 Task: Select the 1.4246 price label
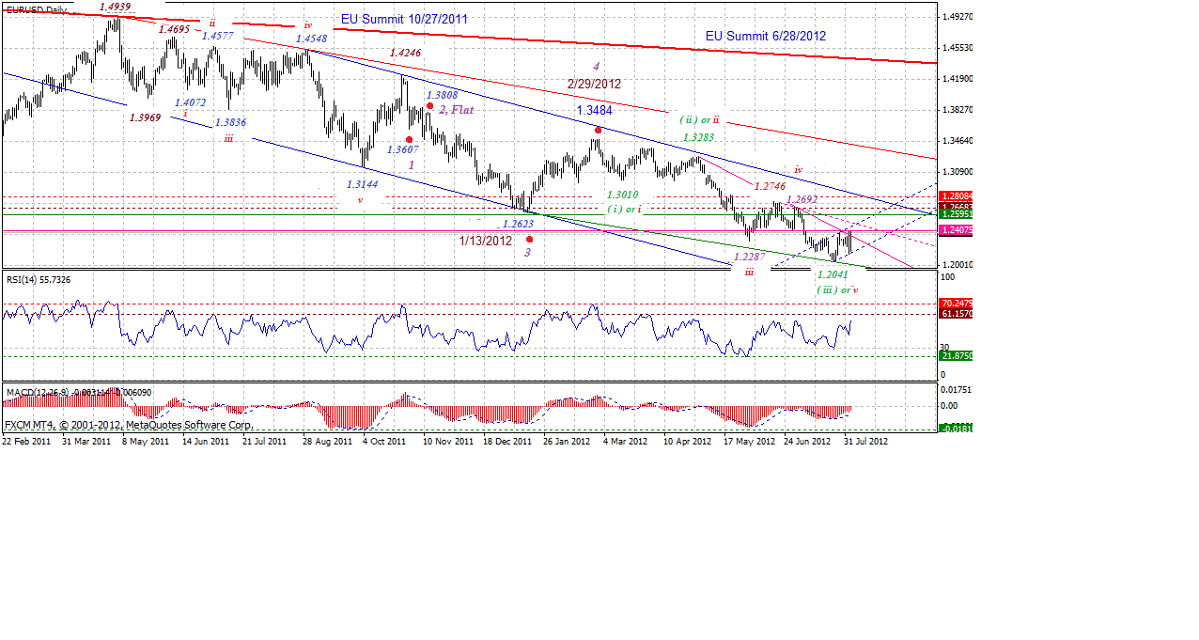(405, 55)
